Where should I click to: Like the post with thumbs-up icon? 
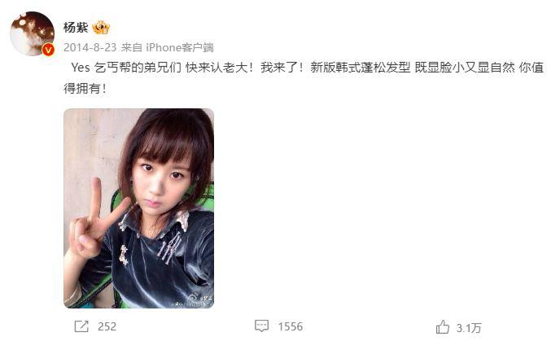[x=443, y=326]
